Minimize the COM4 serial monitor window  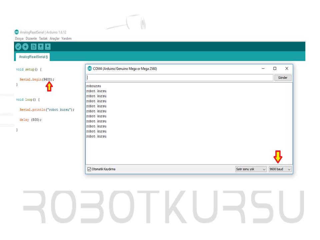pyautogui.click(x=263, y=69)
